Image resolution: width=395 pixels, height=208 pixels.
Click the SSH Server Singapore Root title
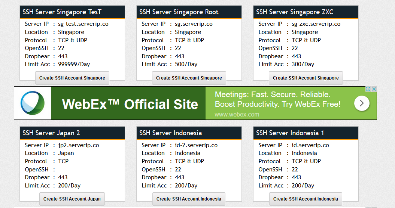(x=179, y=12)
